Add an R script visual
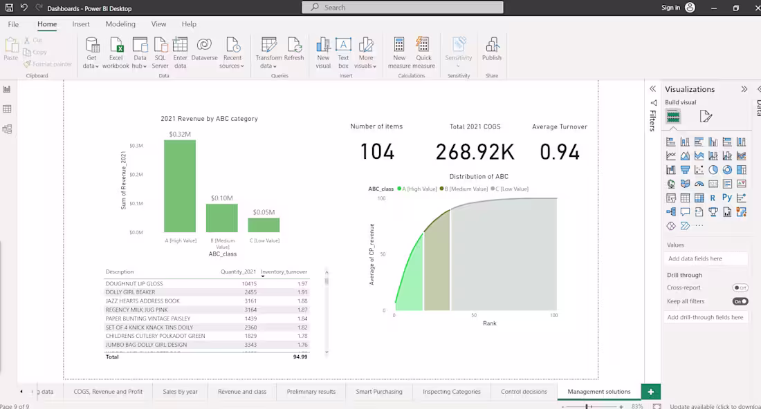 pos(711,198)
